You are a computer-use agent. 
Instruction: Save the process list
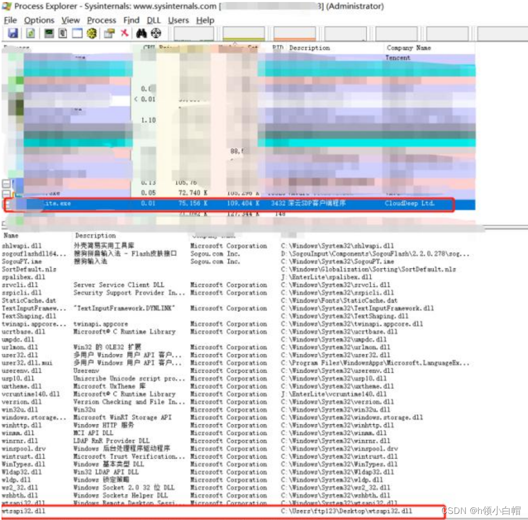pos(13,33)
